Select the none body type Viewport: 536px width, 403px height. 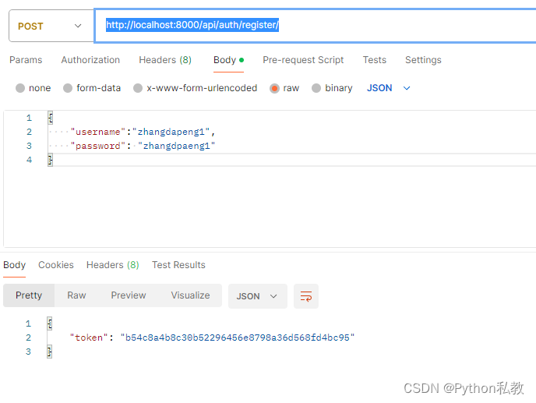33,88
